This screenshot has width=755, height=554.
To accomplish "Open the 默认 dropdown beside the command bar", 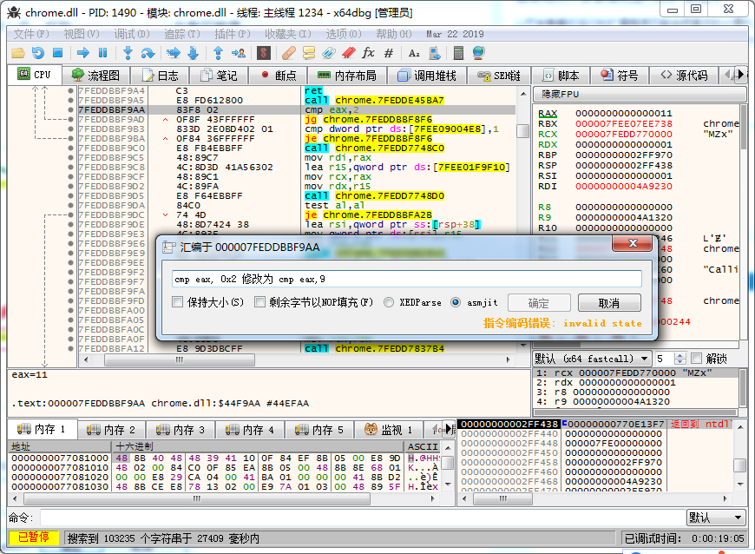I will coord(716,518).
